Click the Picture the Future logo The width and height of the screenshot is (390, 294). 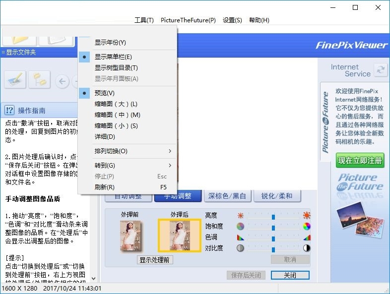(360, 182)
